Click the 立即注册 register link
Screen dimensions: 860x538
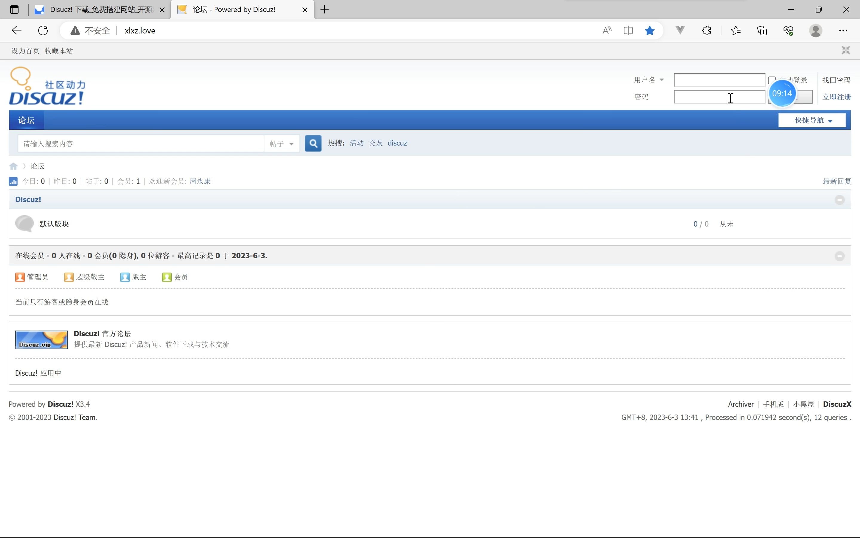pyautogui.click(x=836, y=97)
